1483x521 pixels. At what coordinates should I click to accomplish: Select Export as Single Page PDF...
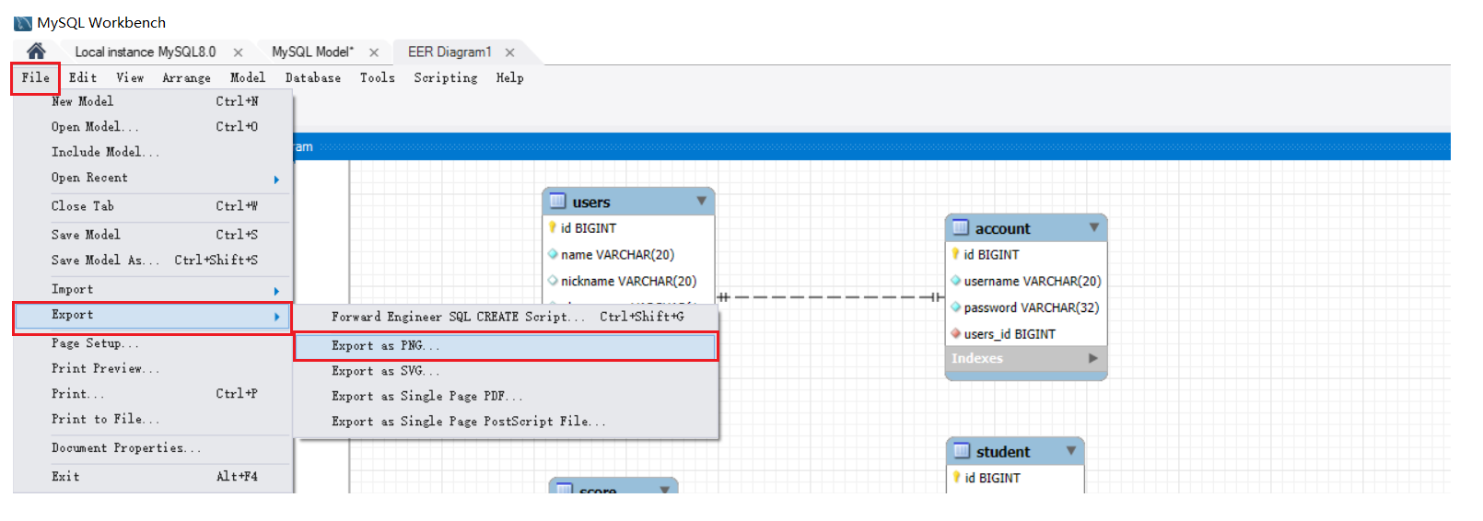point(506,397)
